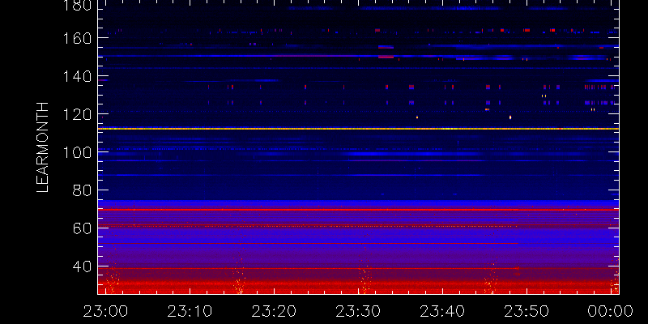The width and height of the screenshot is (648, 324).
Task: Click the red horizontal band near 70
Action: click(358, 210)
